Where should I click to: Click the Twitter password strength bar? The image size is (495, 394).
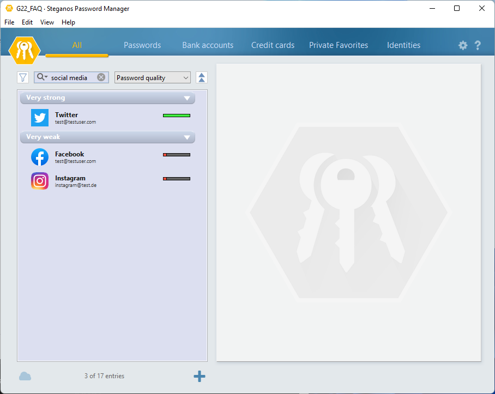pos(177,116)
